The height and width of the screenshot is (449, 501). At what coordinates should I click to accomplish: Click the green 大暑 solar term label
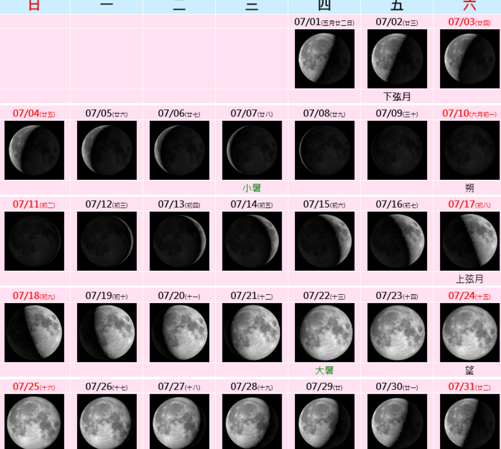pyautogui.click(x=324, y=370)
